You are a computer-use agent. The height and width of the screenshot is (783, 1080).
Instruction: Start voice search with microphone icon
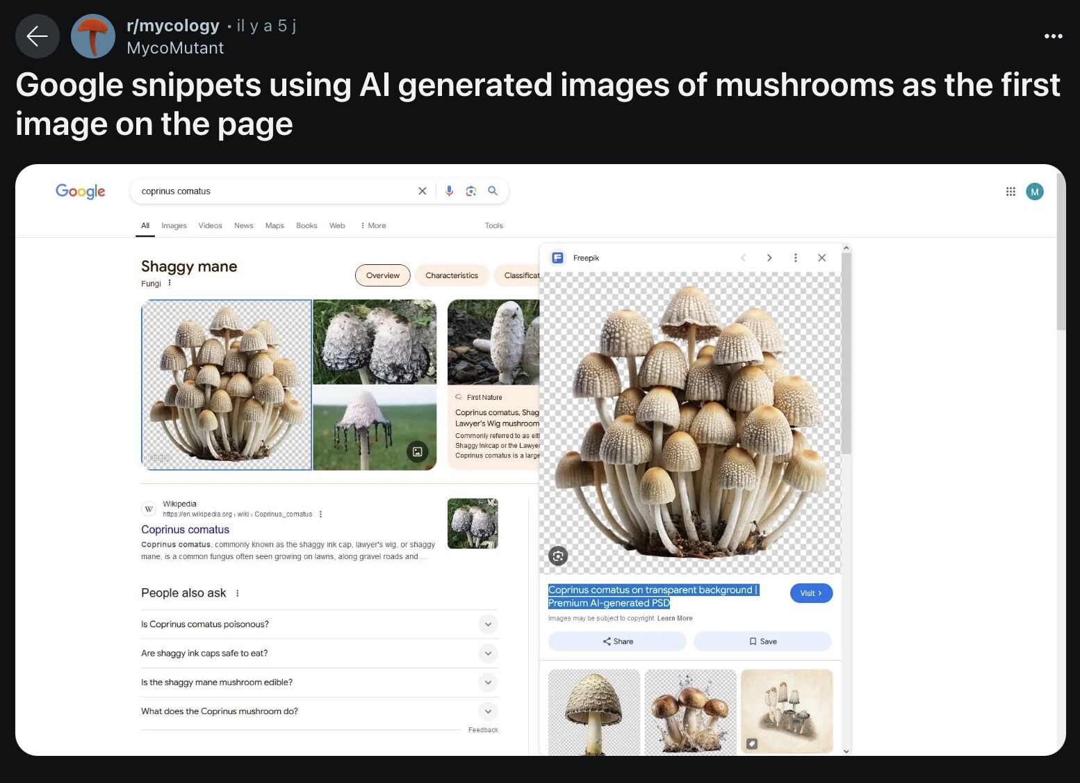(x=449, y=191)
